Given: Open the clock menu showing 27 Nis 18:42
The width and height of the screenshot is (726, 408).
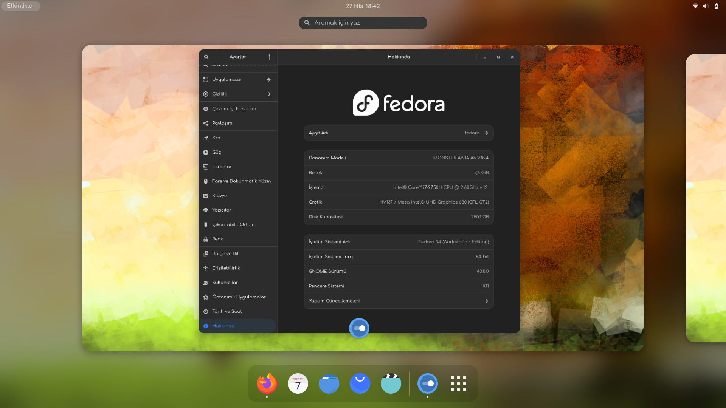Looking at the screenshot, I should [363, 6].
